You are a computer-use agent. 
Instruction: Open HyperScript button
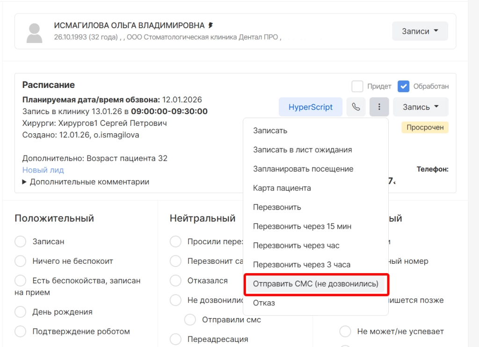(311, 107)
